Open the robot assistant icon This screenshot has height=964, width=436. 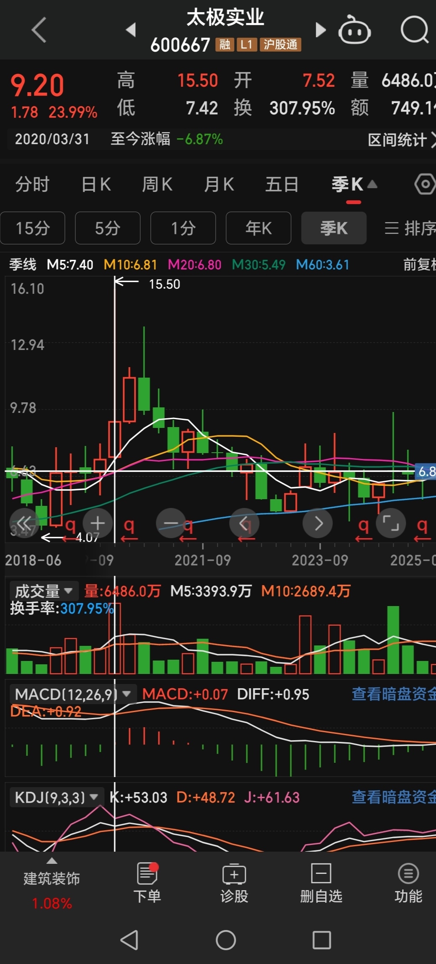click(x=354, y=30)
